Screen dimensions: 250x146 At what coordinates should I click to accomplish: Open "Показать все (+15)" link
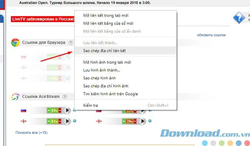pyautogui.click(x=32, y=133)
